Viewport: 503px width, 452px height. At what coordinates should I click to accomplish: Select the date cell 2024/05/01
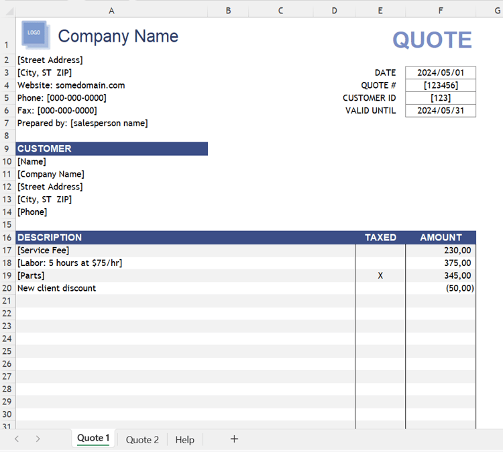441,73
